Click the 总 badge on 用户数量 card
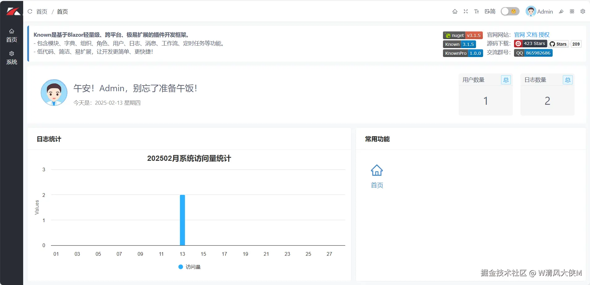 tap(506, 80)
